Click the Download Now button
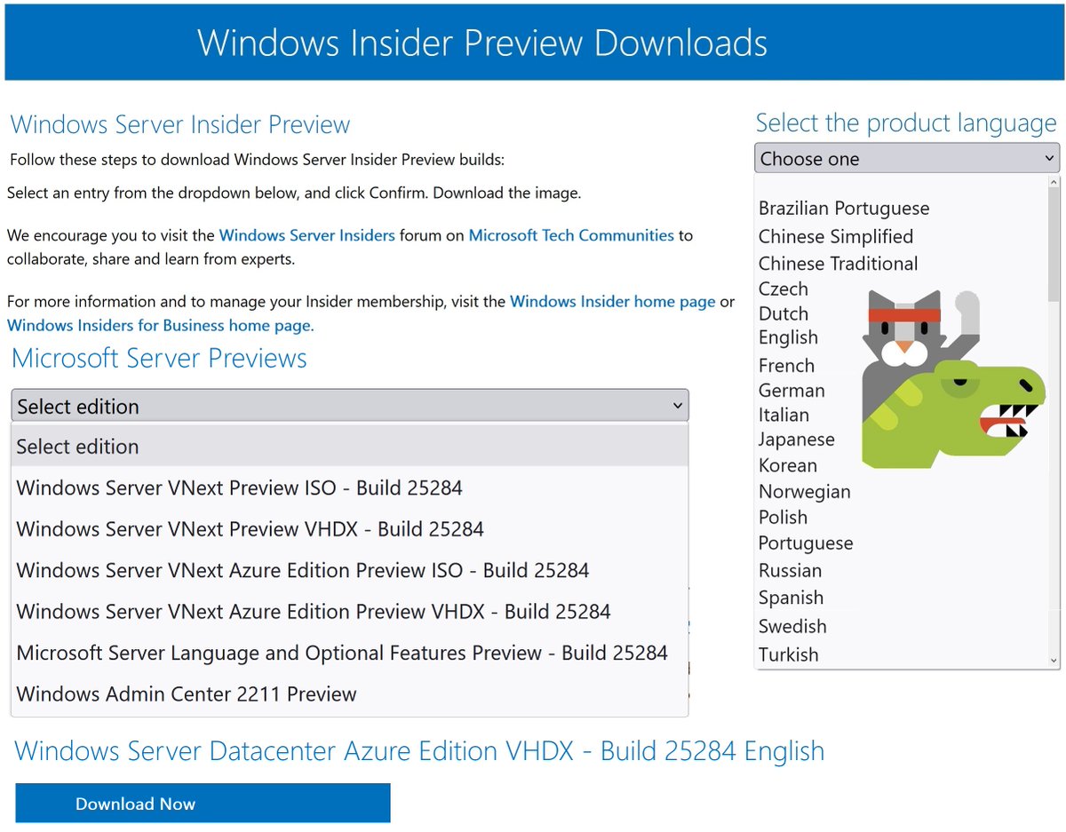This screenshot has width=1066, height=832. (203, 804)
